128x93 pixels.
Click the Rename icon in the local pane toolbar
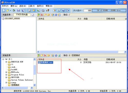[x=48, y=56]
